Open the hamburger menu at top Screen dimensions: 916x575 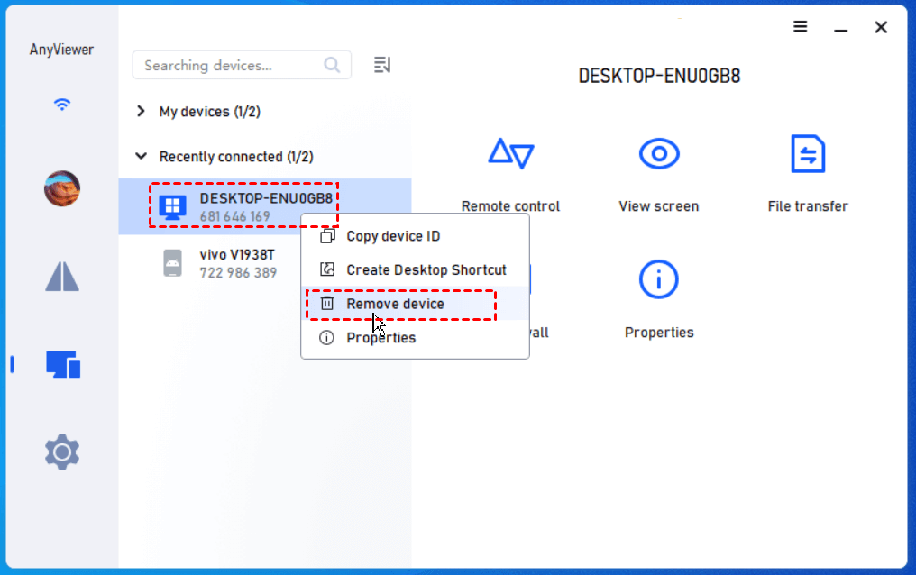point(801,27)
